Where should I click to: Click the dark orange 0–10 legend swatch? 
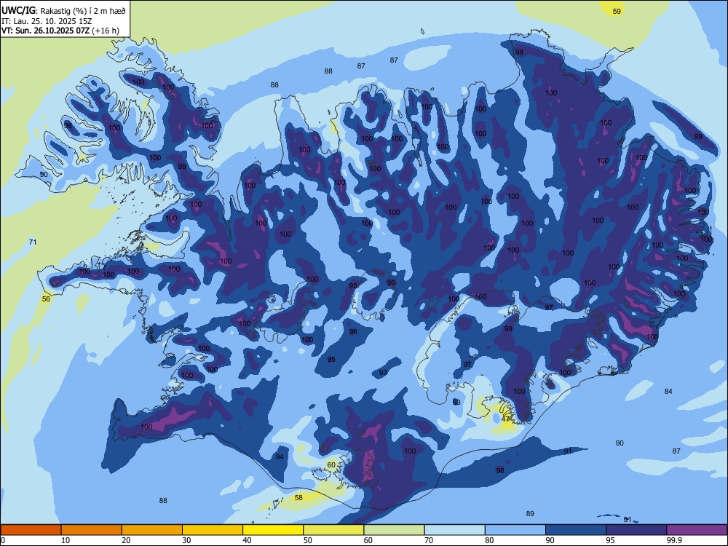(x=31, y=530)
